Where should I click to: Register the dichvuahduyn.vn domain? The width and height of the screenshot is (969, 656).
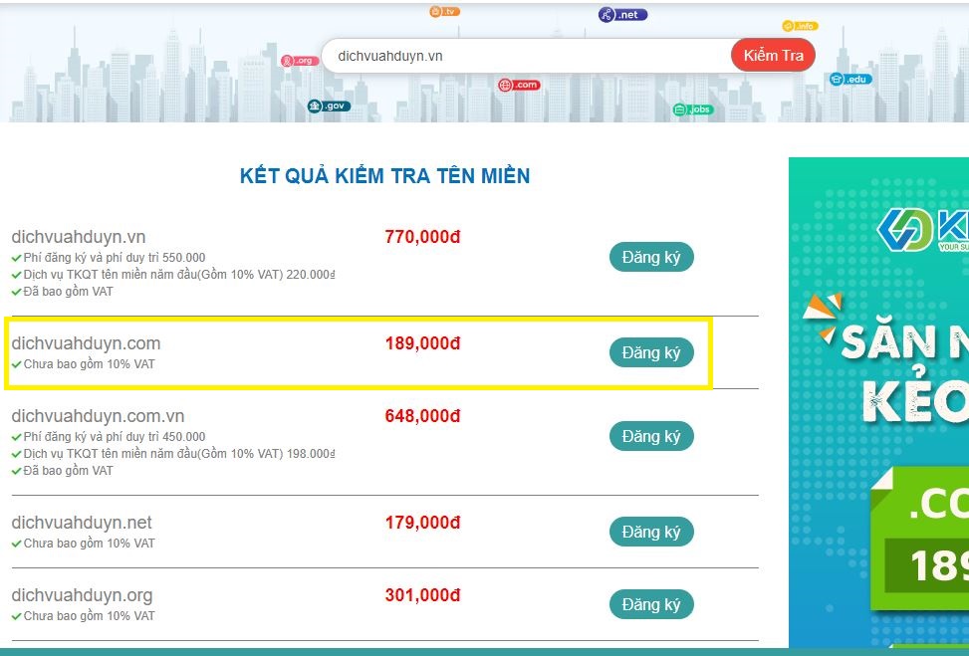(651, 257)
